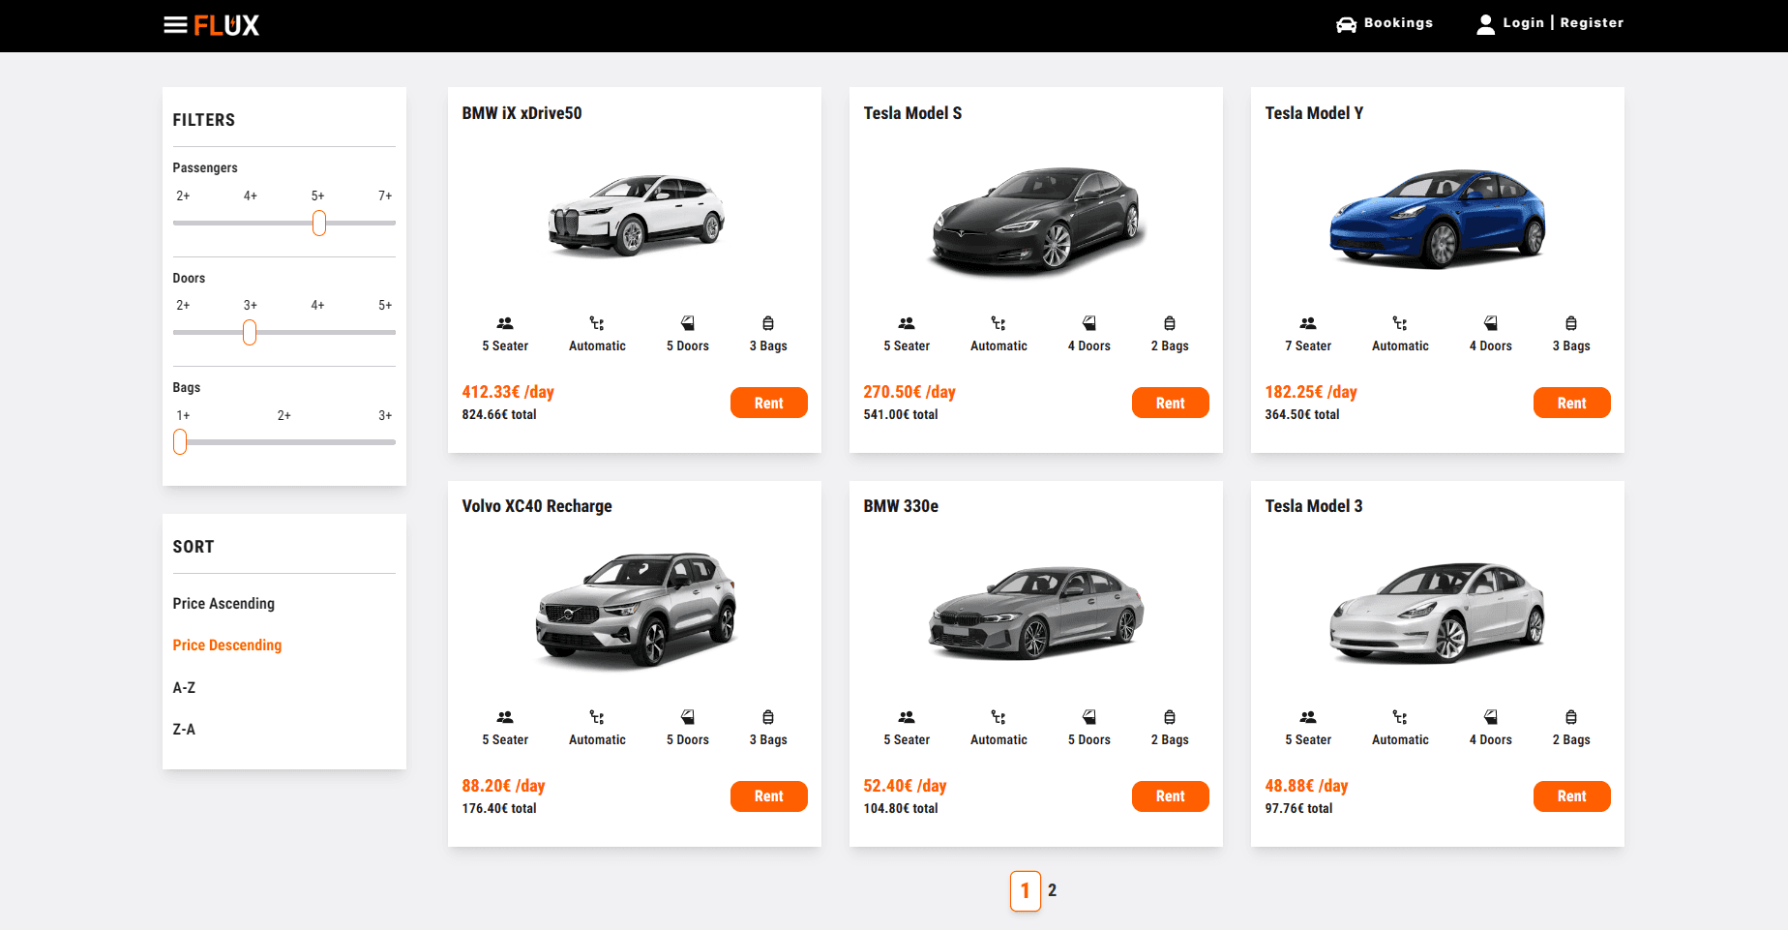The width and height of the screenshot is (1788, 930).
Task: Click the Passengers slider handle
Action: pyautogui.click(x=319, y=224)
